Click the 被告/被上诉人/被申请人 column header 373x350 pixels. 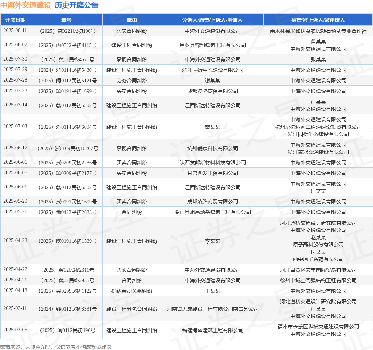point(318,20)
